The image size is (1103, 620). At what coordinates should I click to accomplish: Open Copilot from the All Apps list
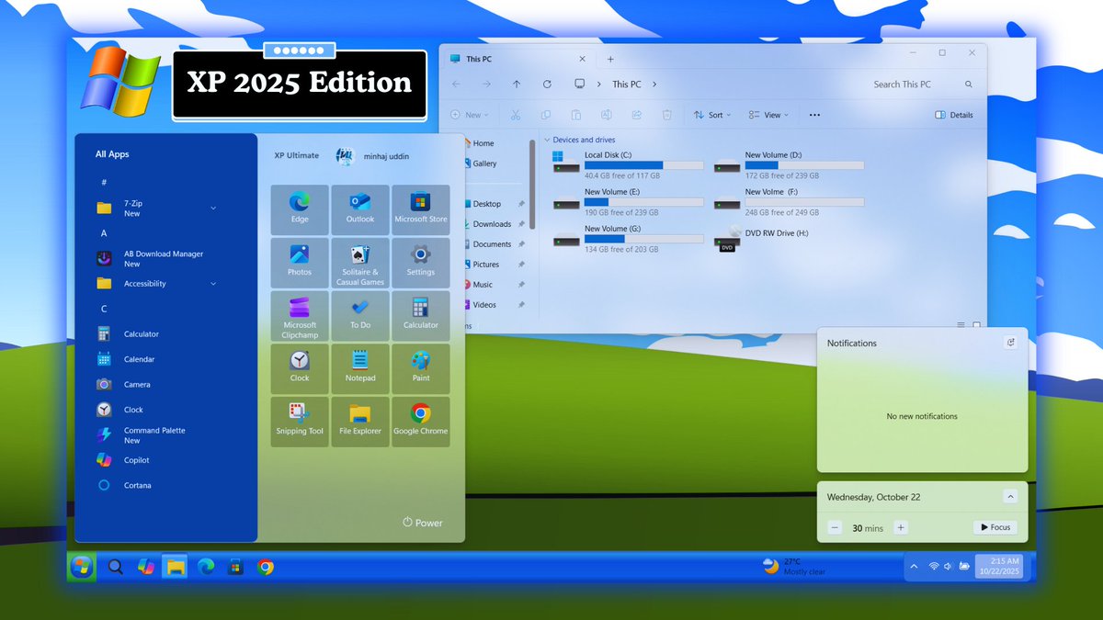coord(135,459)
